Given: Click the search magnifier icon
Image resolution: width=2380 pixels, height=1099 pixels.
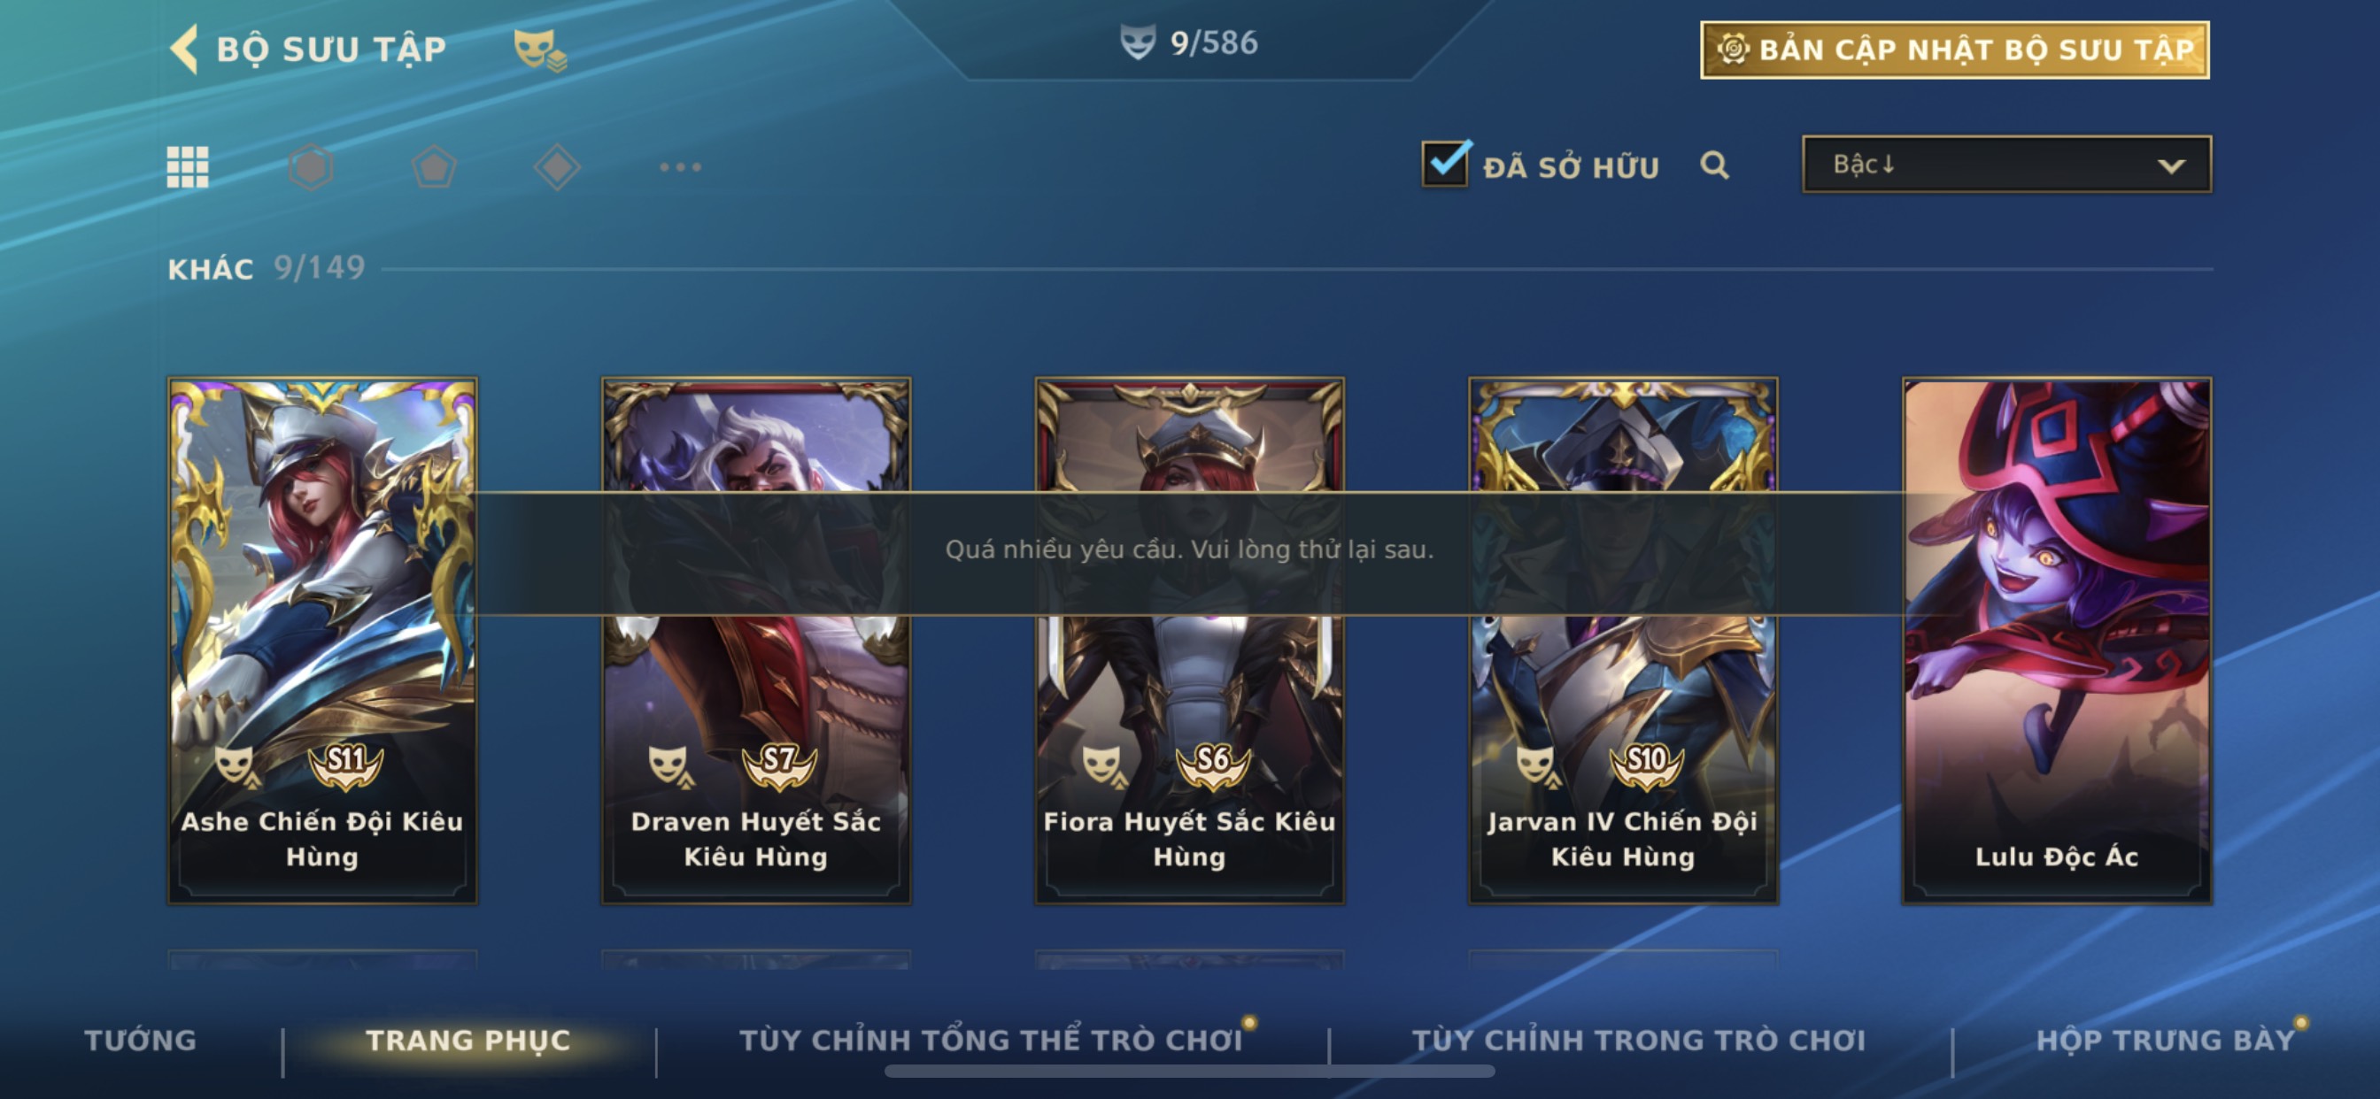Looking at the screenshot, I should pos(1714,165).
